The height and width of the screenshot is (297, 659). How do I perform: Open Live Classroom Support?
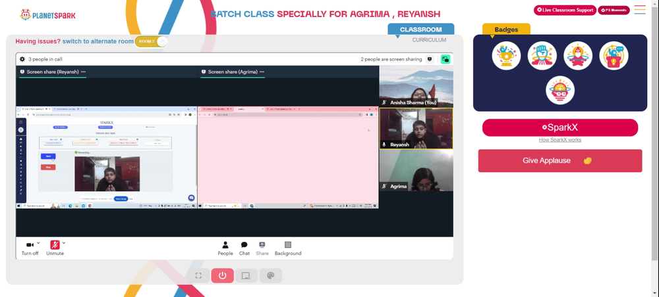pyautogui.click(x=565, y=10)
